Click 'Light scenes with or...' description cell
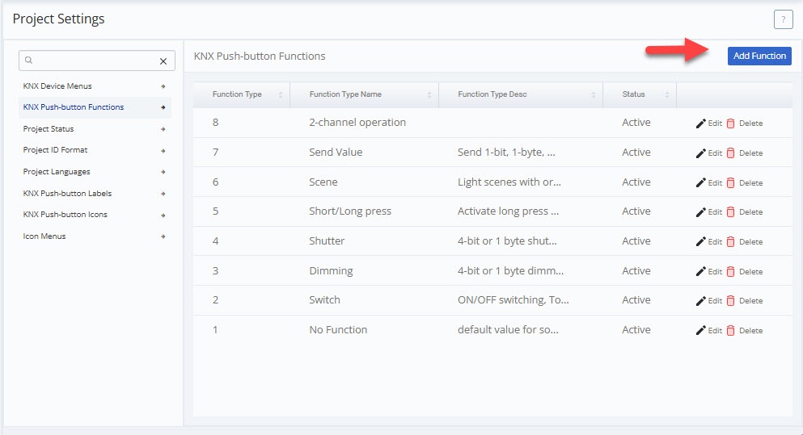This screenshot has height=435, width=803. point(509,182)
